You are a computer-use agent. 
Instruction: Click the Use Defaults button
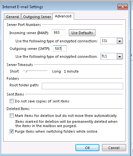82,33
